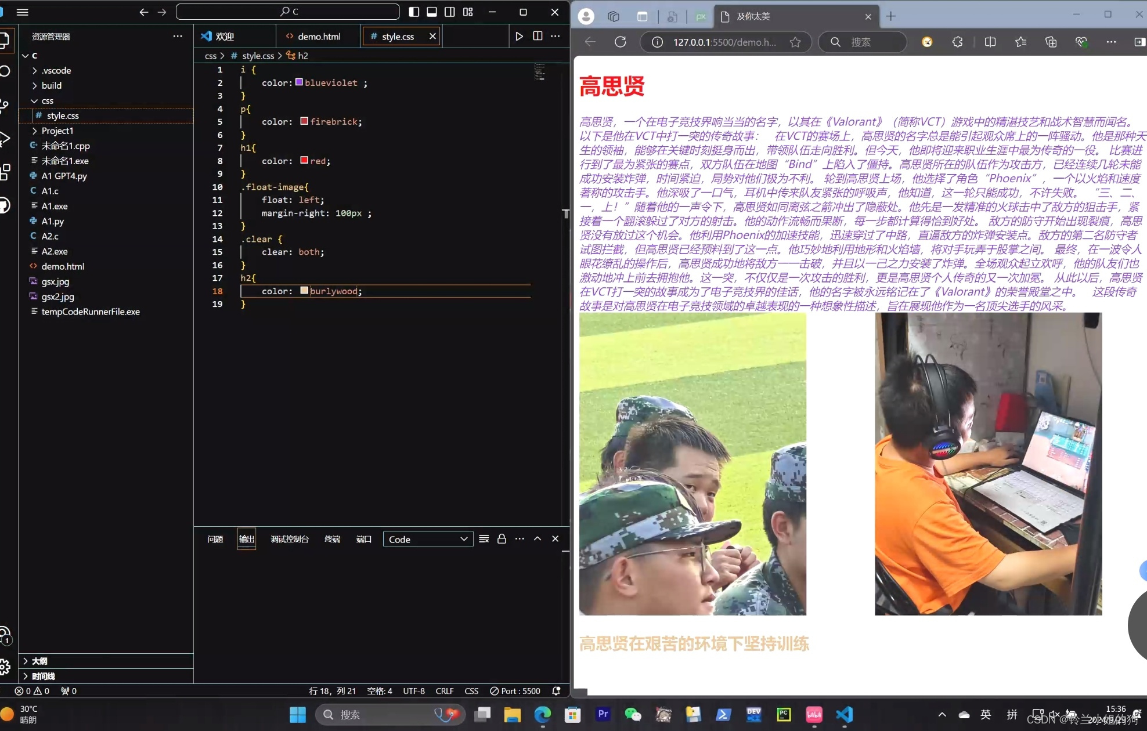
Task: Open browser favorites list
Action: coord(1020,42)
